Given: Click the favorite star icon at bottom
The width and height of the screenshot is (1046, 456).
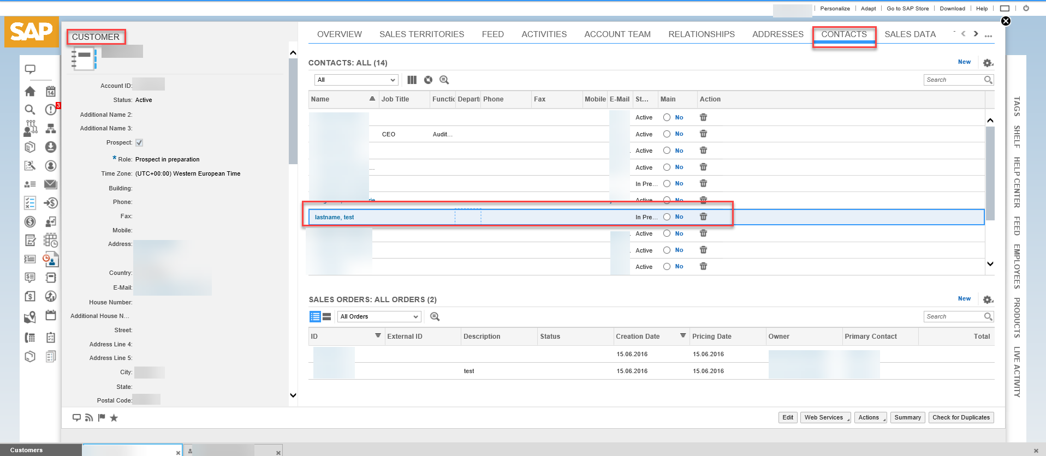Looking at the screenshot, I should click(x=114, y=418).
